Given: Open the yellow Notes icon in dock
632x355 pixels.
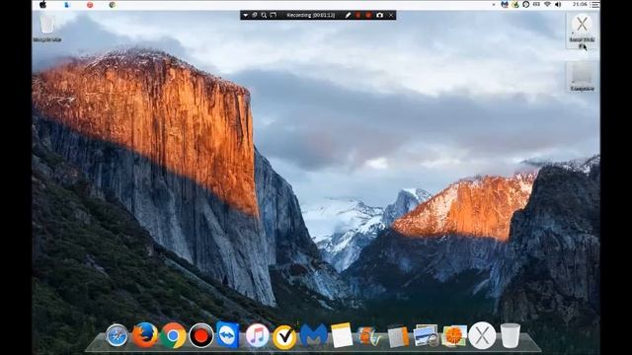Looking at the screenshot, I should [x=342, y=335].
